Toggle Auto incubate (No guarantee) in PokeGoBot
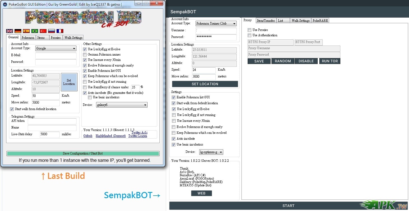Screen dimensions: 409x211 coord(85,93)
